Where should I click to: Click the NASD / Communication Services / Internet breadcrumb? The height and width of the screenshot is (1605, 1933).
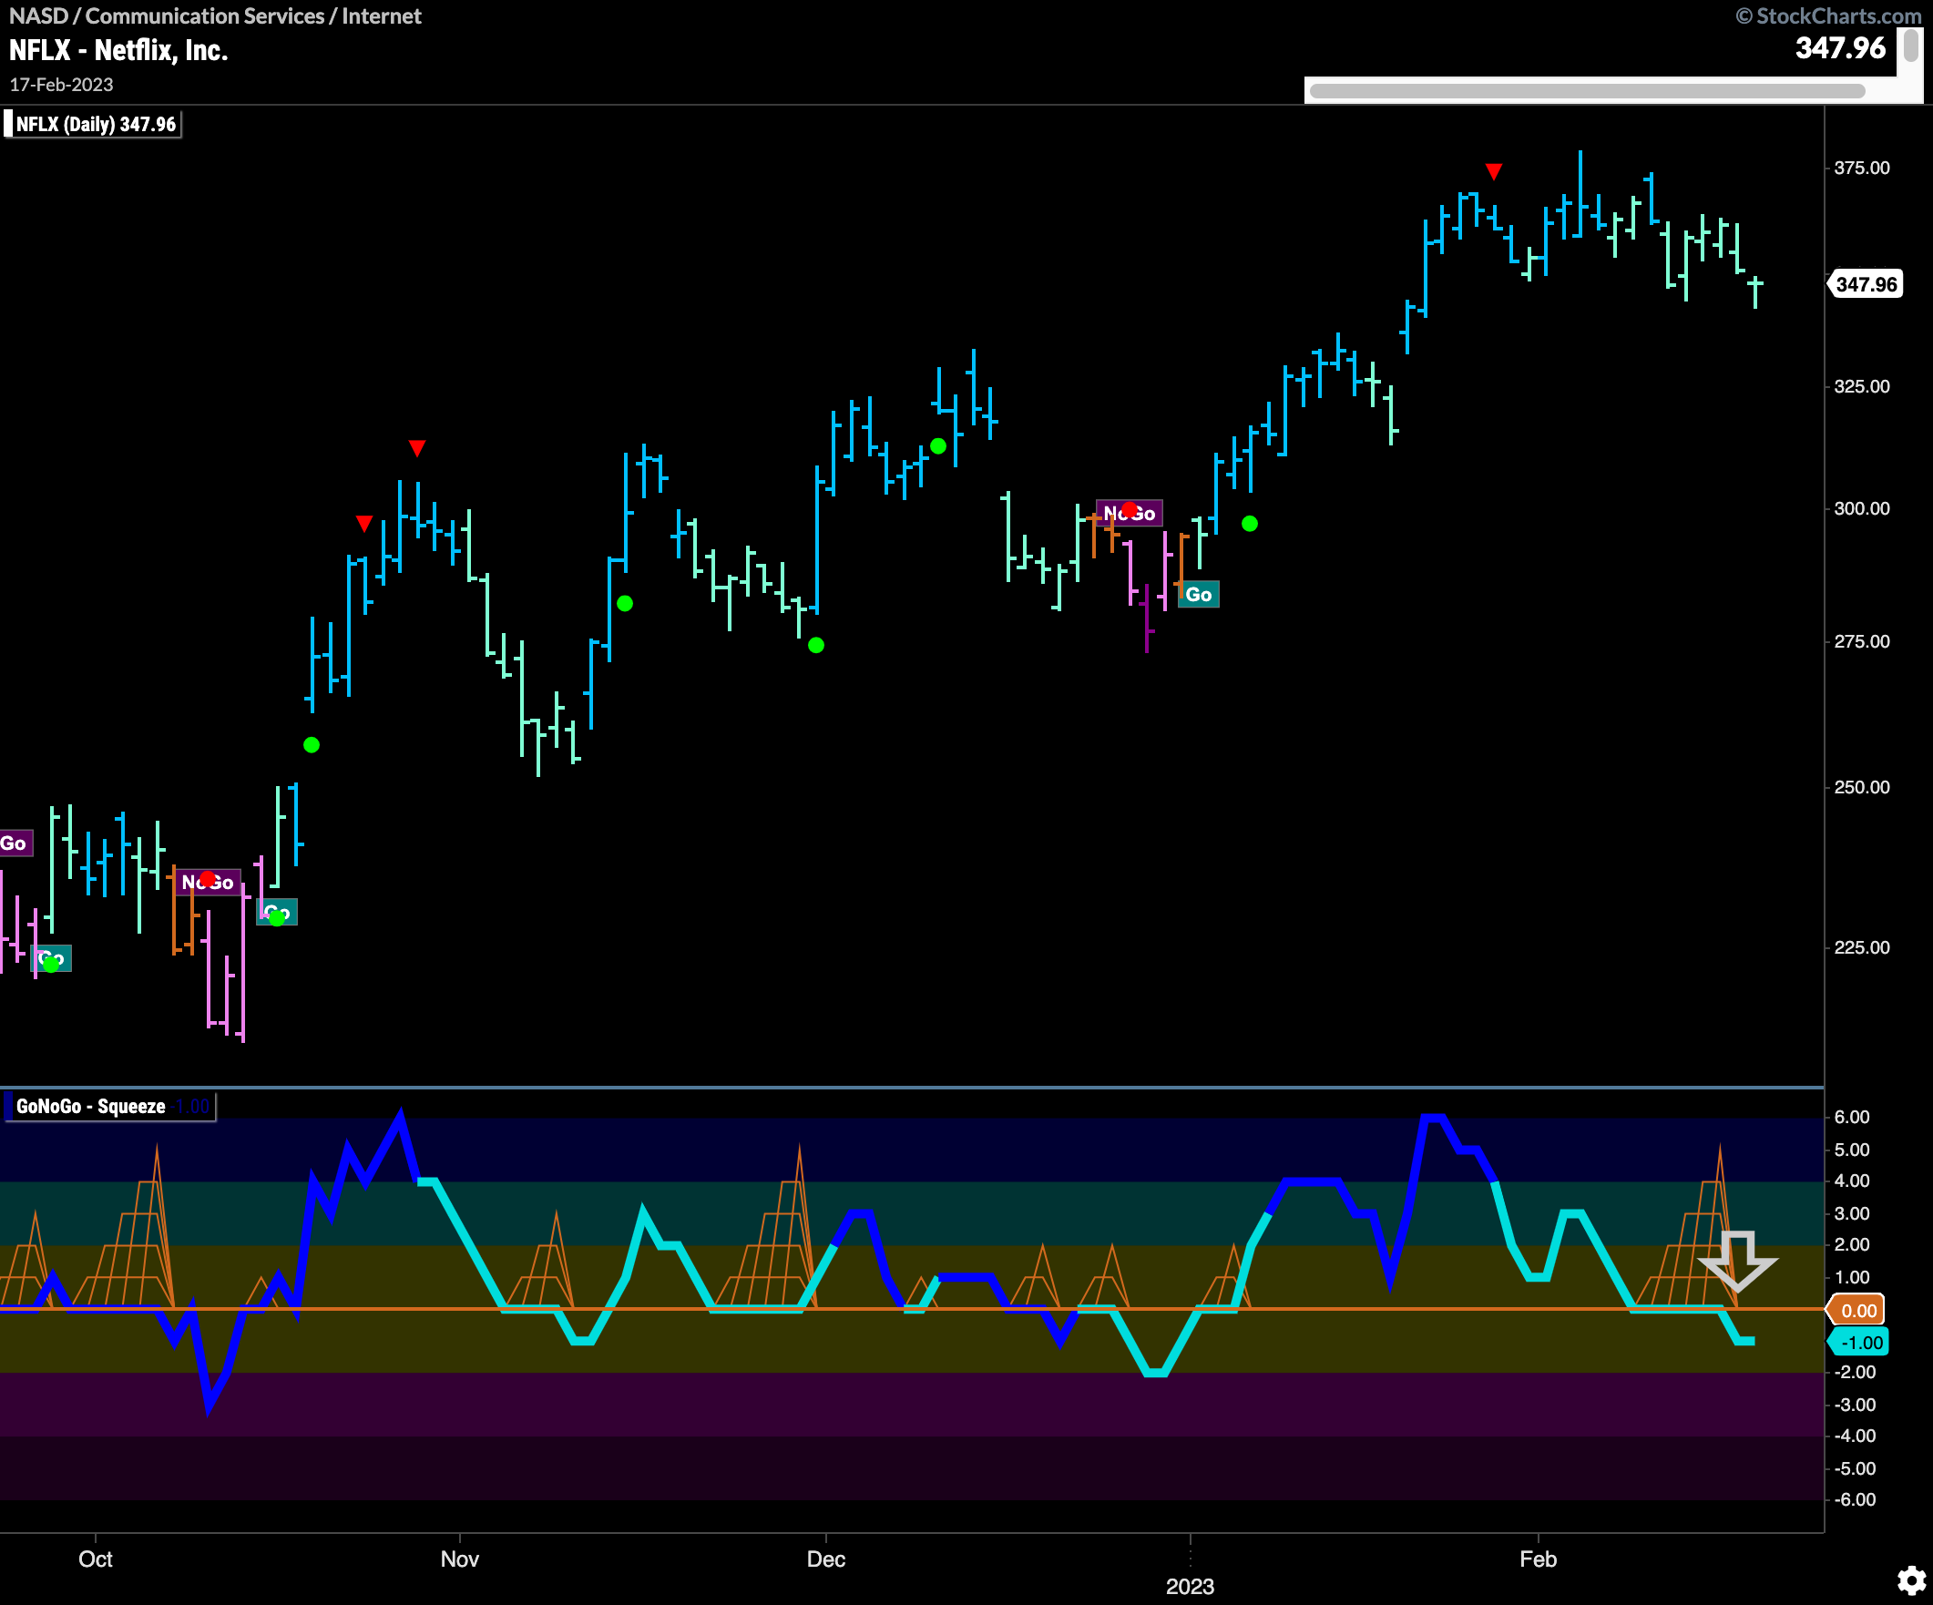(x=215, y=15)
